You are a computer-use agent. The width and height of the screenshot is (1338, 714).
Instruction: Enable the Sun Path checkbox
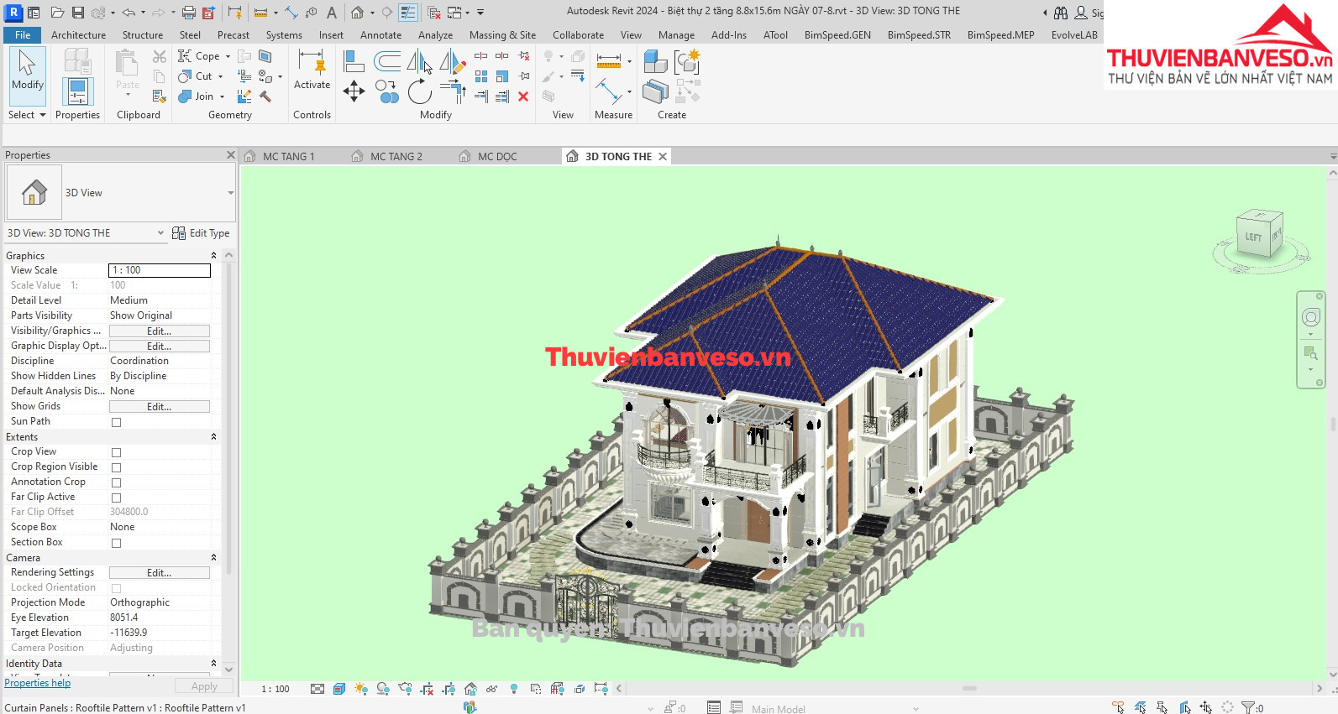click(x=117, y=422)
